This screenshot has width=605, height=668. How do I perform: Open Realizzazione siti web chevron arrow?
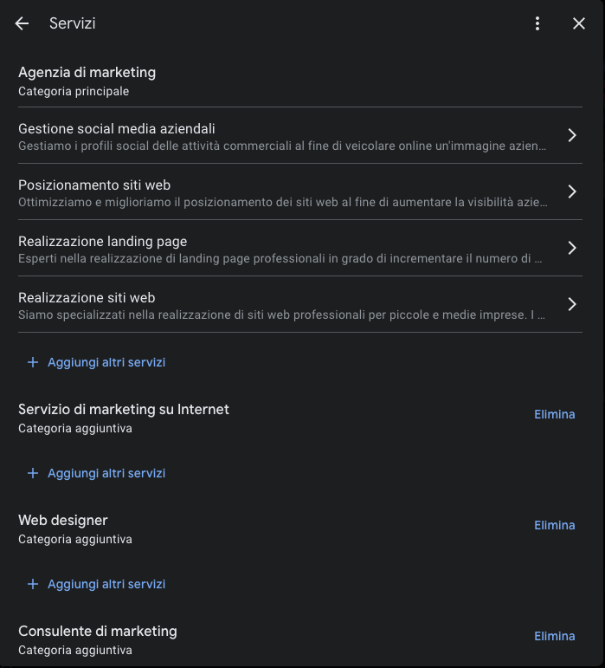(x=571, y=304)
